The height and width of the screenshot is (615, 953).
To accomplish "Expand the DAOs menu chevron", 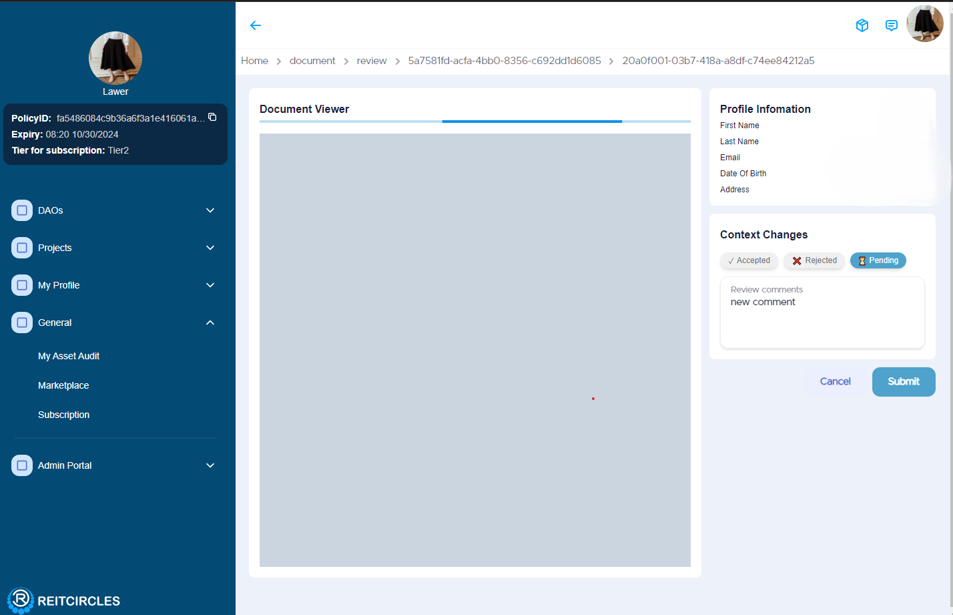I will click(210, 210).
